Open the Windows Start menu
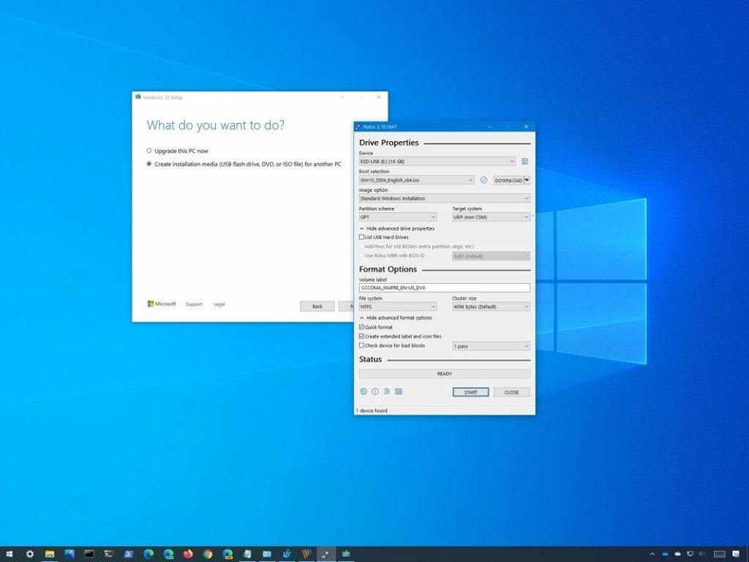 coord(9,554)
